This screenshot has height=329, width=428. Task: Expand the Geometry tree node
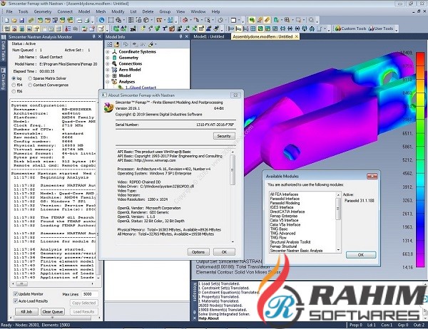coord(107,56)
